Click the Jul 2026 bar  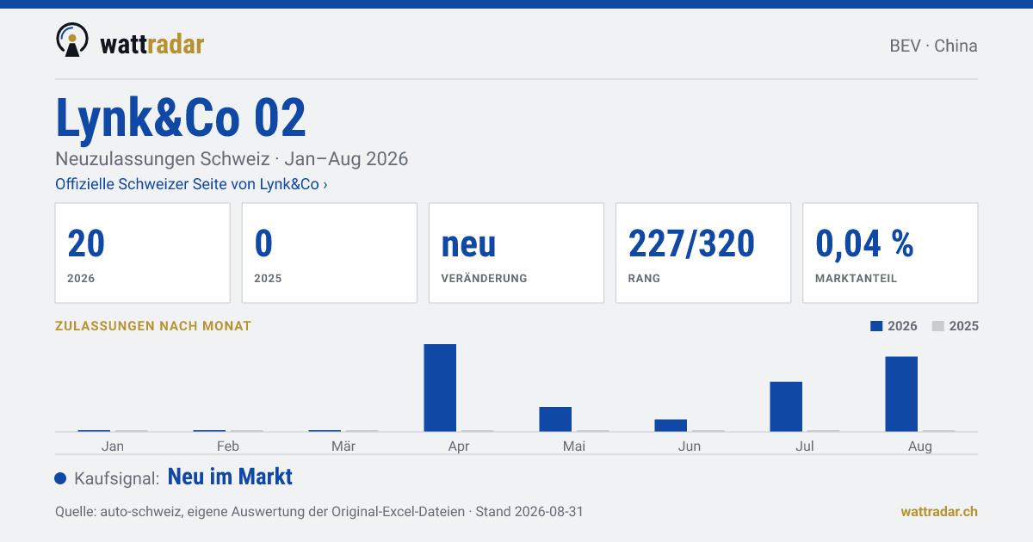(786, 406)
